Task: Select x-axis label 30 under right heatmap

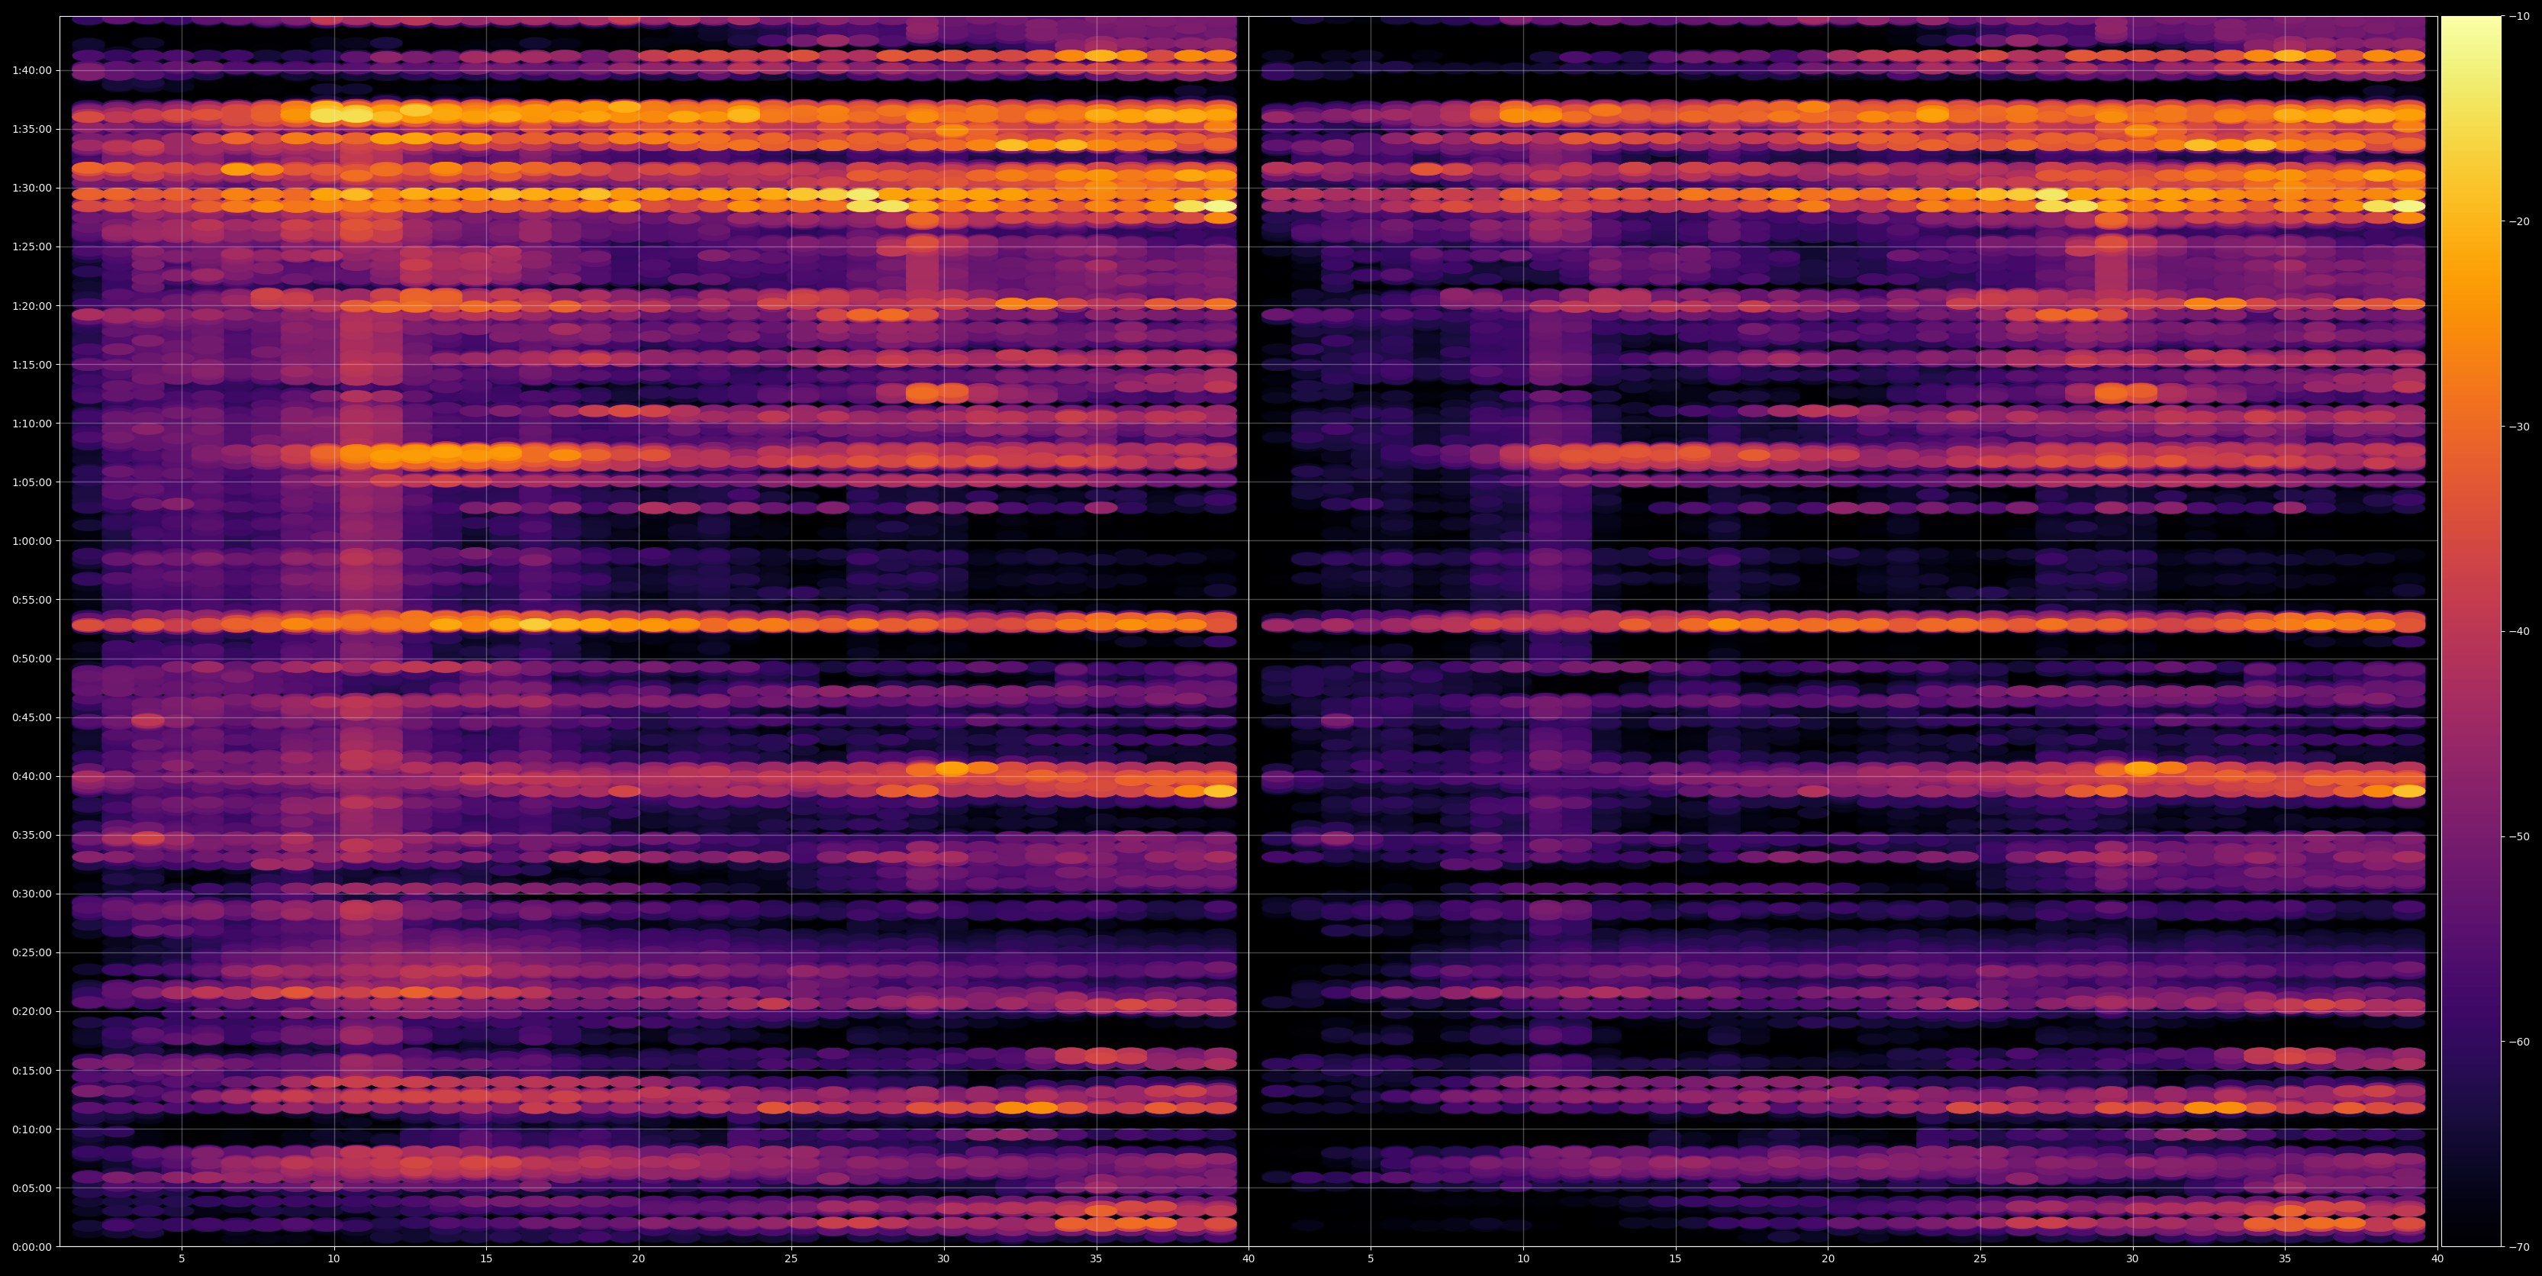Action: 2132,1259
